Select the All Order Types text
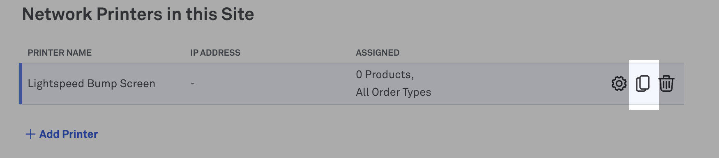719x158 pixels. [394, 92]
